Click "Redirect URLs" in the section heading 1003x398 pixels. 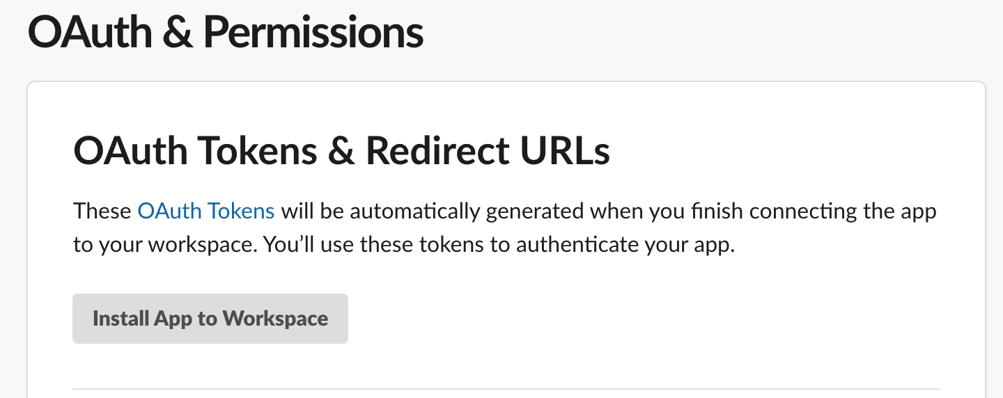[488, 150]
